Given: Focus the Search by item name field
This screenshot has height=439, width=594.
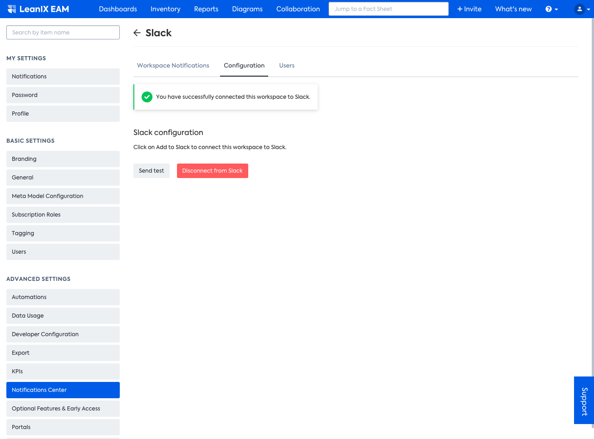Looking at the screenshot, I should pos(63,33).
